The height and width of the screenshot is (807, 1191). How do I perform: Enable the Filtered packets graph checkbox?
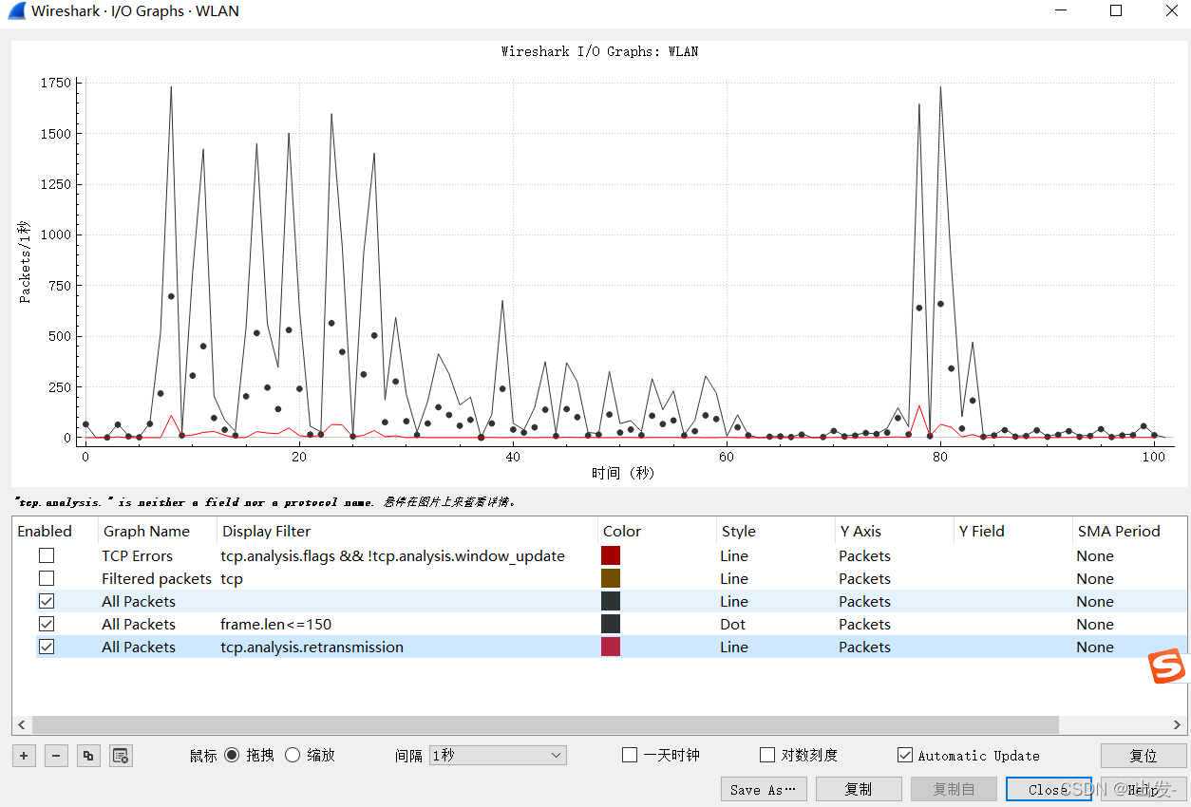coord(47,578)
